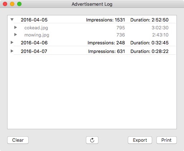
Task: Select the 2016-04-07 date row
Action: (92, 51)
